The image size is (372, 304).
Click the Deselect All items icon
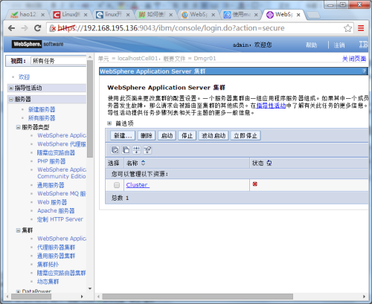(126, 150)
